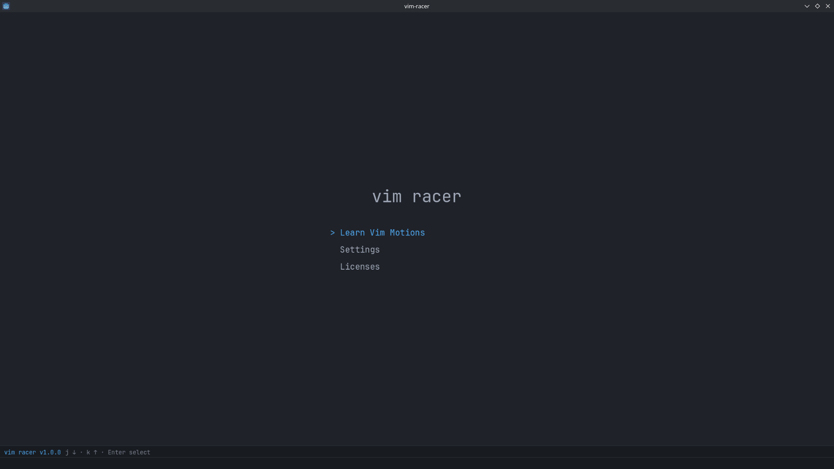Click the 'vim racer v1.0.0' status text
Screen dimensions: 834x469
[x=33, y=452]
